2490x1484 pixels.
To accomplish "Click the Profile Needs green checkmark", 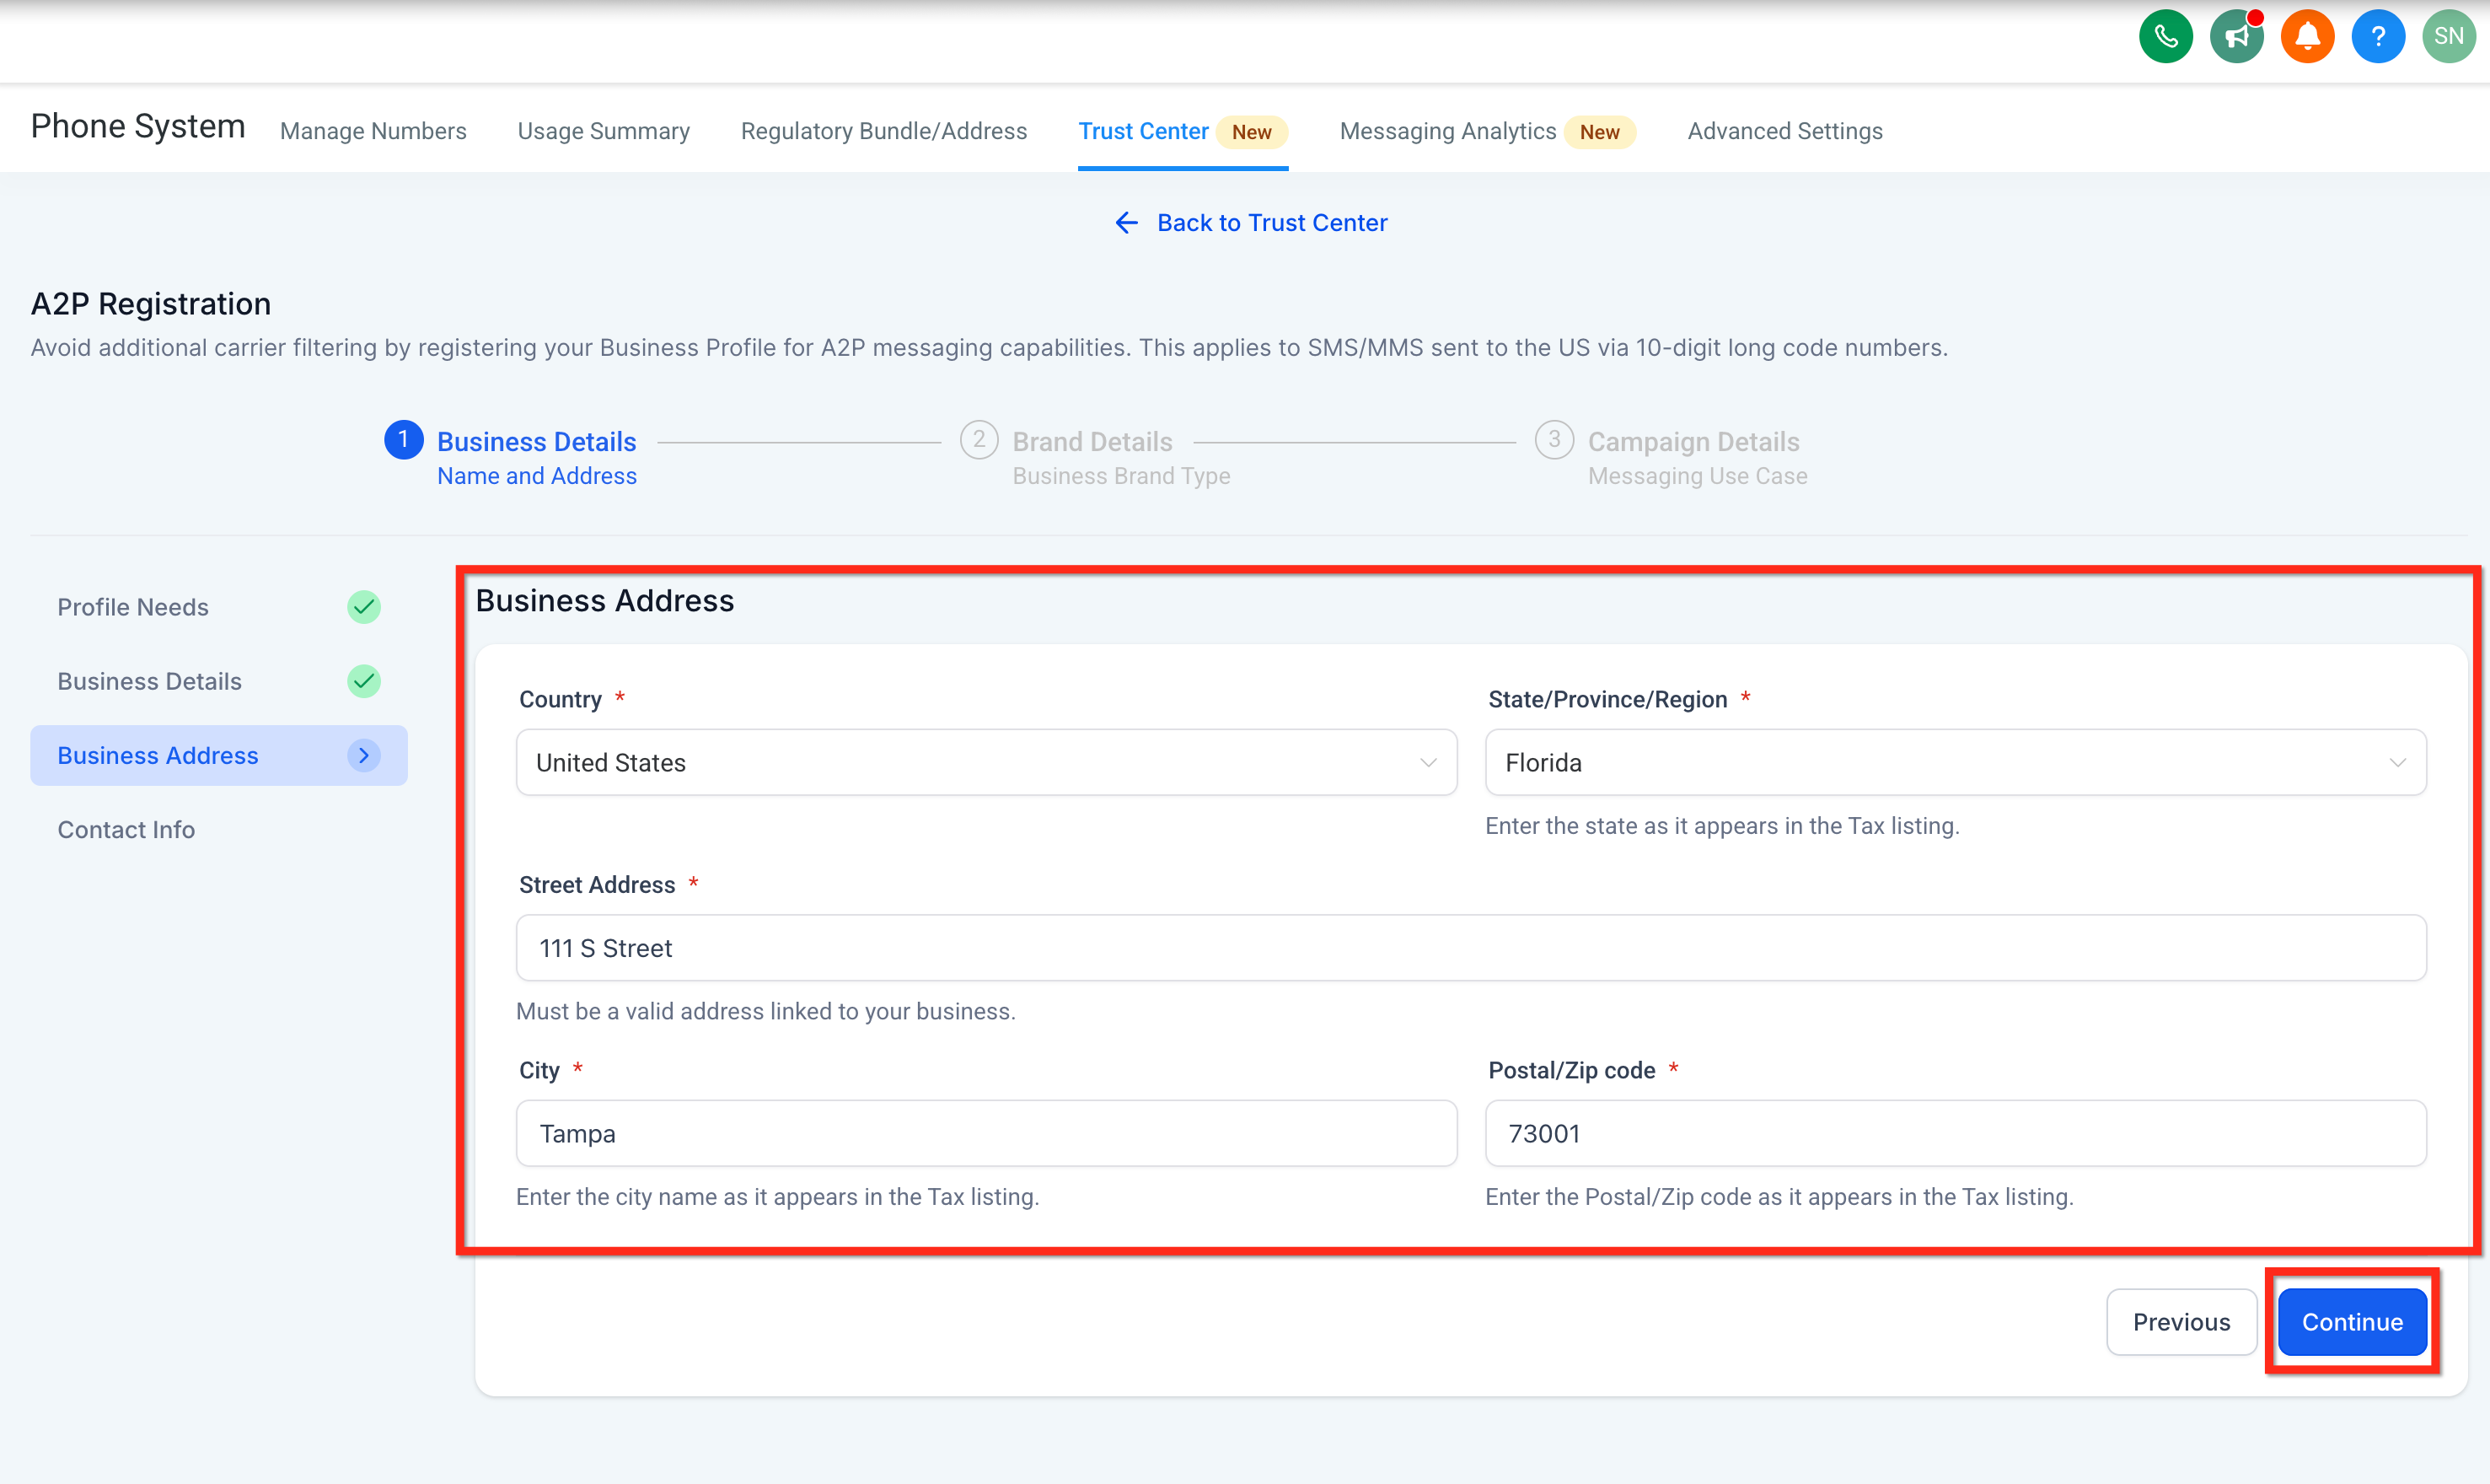I will click(x=364, y=607).
